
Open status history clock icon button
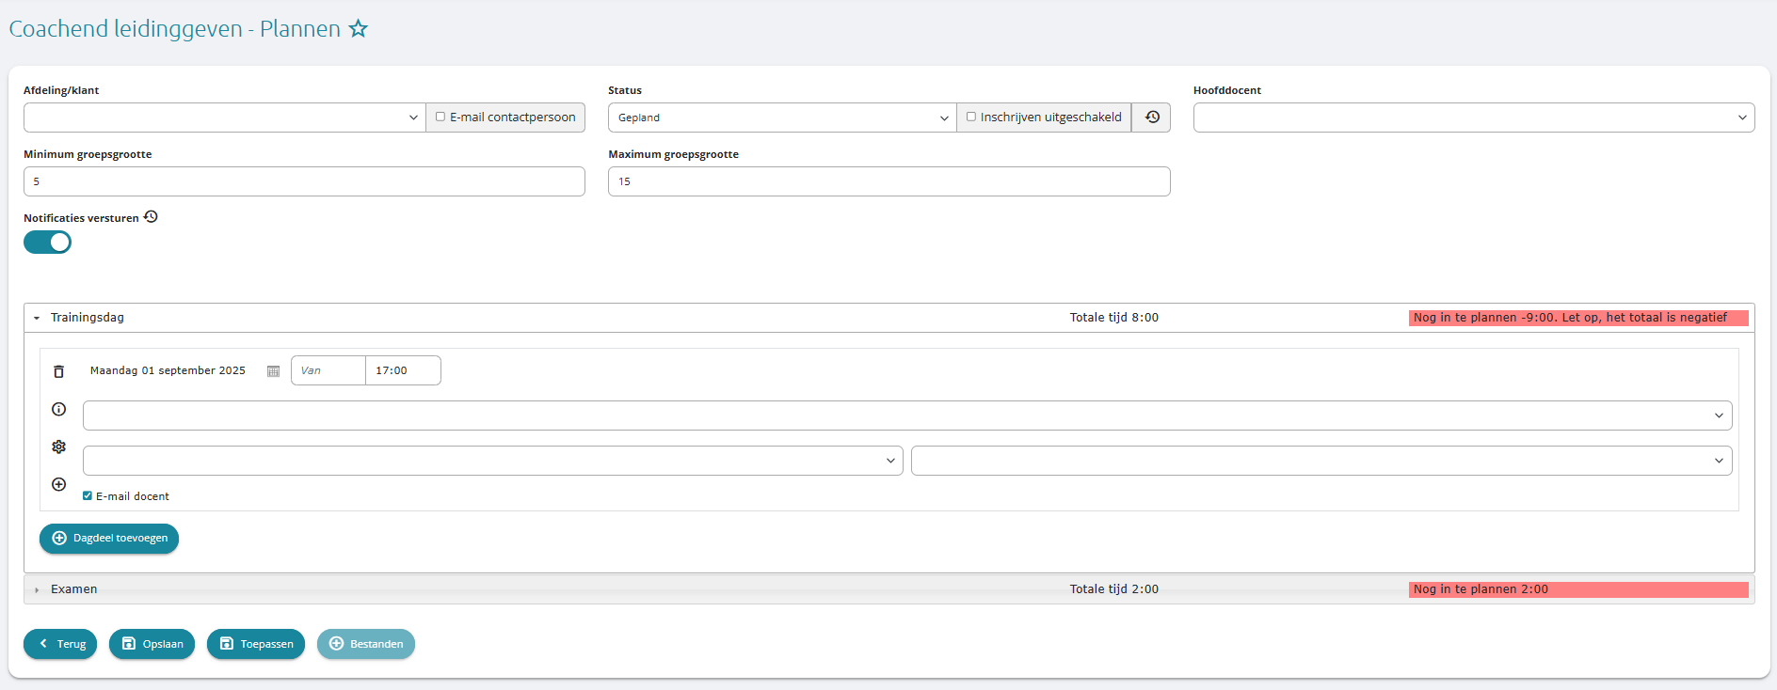click(x=1152, y=118)
